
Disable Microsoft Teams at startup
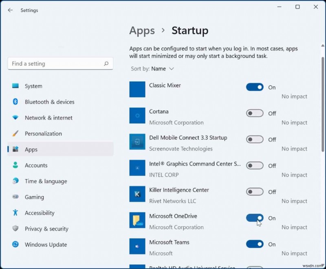(254, 244)
